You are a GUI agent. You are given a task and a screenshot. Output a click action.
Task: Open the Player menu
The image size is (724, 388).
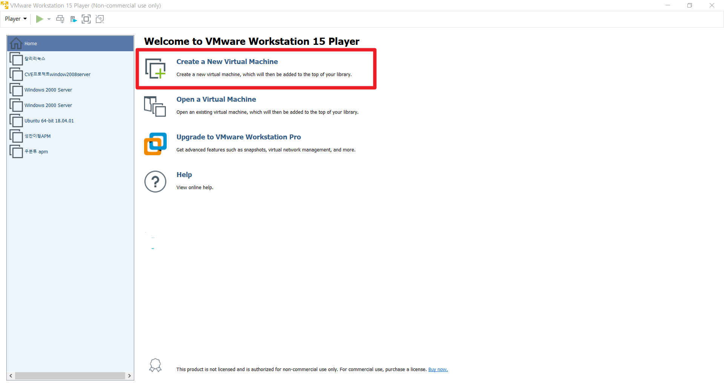pos(15,19)
